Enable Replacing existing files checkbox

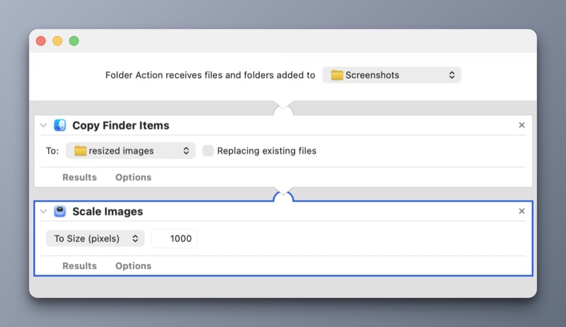(208, 151)
